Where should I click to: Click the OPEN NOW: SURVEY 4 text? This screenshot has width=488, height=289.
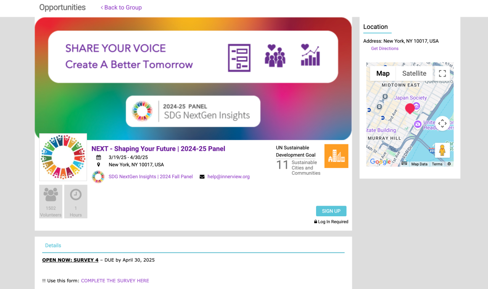[70, 260]
